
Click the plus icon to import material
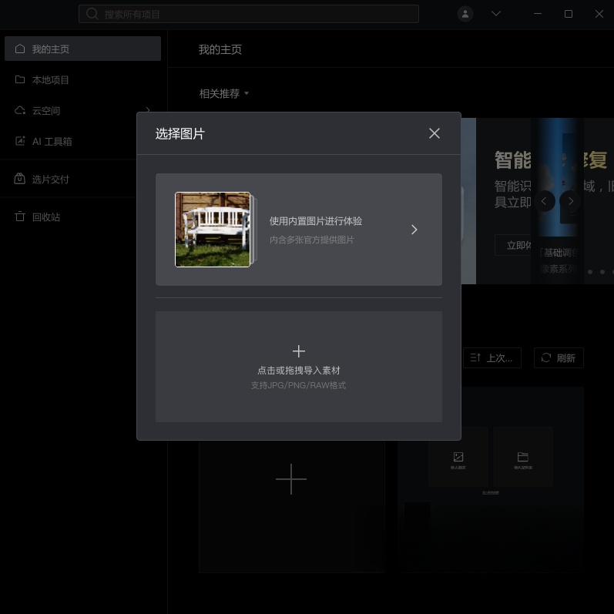299,351
